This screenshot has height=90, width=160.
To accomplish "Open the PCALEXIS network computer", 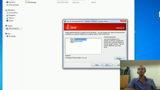I will pos(12,36).
